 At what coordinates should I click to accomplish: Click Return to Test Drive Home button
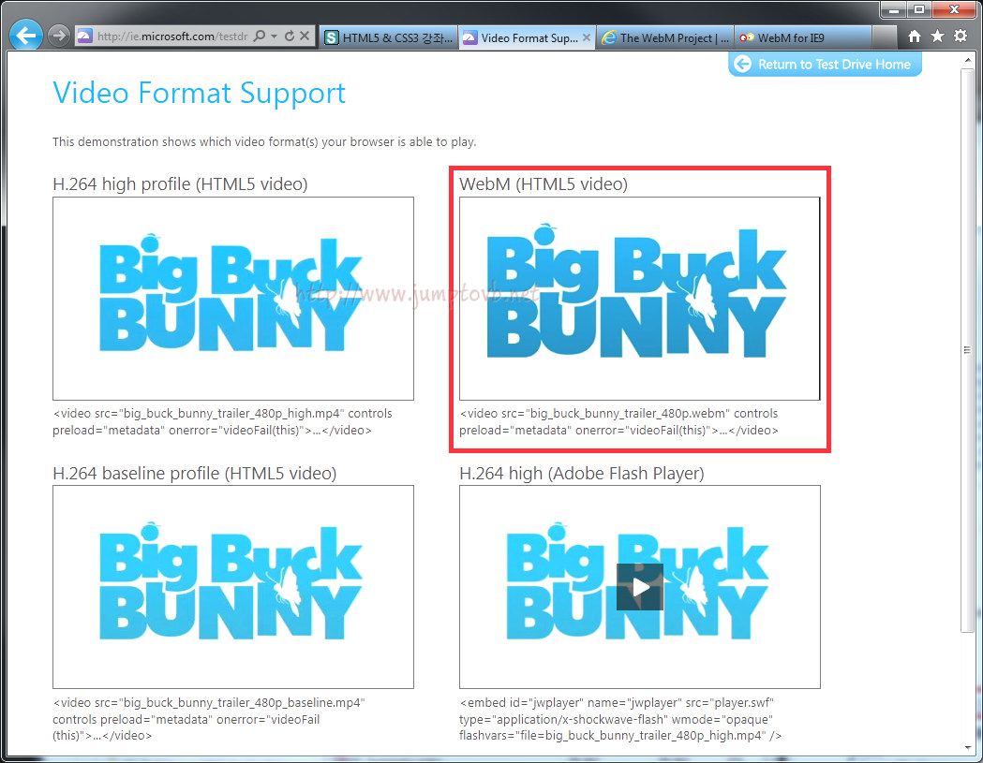825,64
